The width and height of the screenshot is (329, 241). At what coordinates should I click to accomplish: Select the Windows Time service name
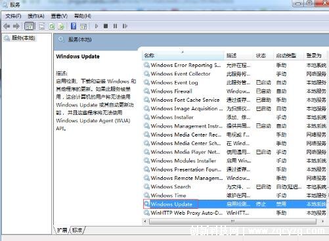(168, 195)
